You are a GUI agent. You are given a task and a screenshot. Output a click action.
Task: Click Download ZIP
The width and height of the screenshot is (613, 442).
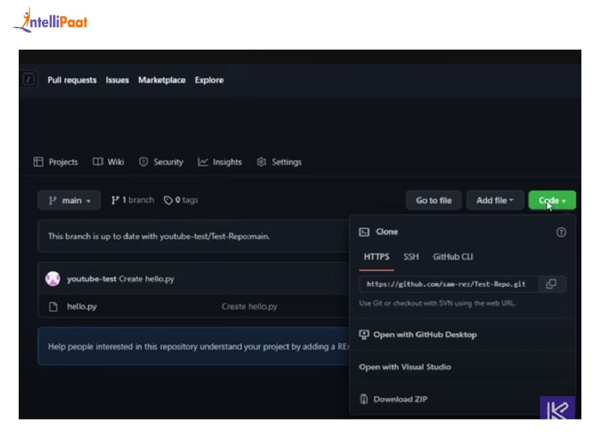tap(394, 399)
